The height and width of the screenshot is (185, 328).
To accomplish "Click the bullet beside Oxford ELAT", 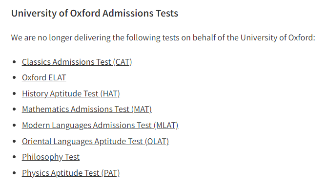I will (14, 77).
